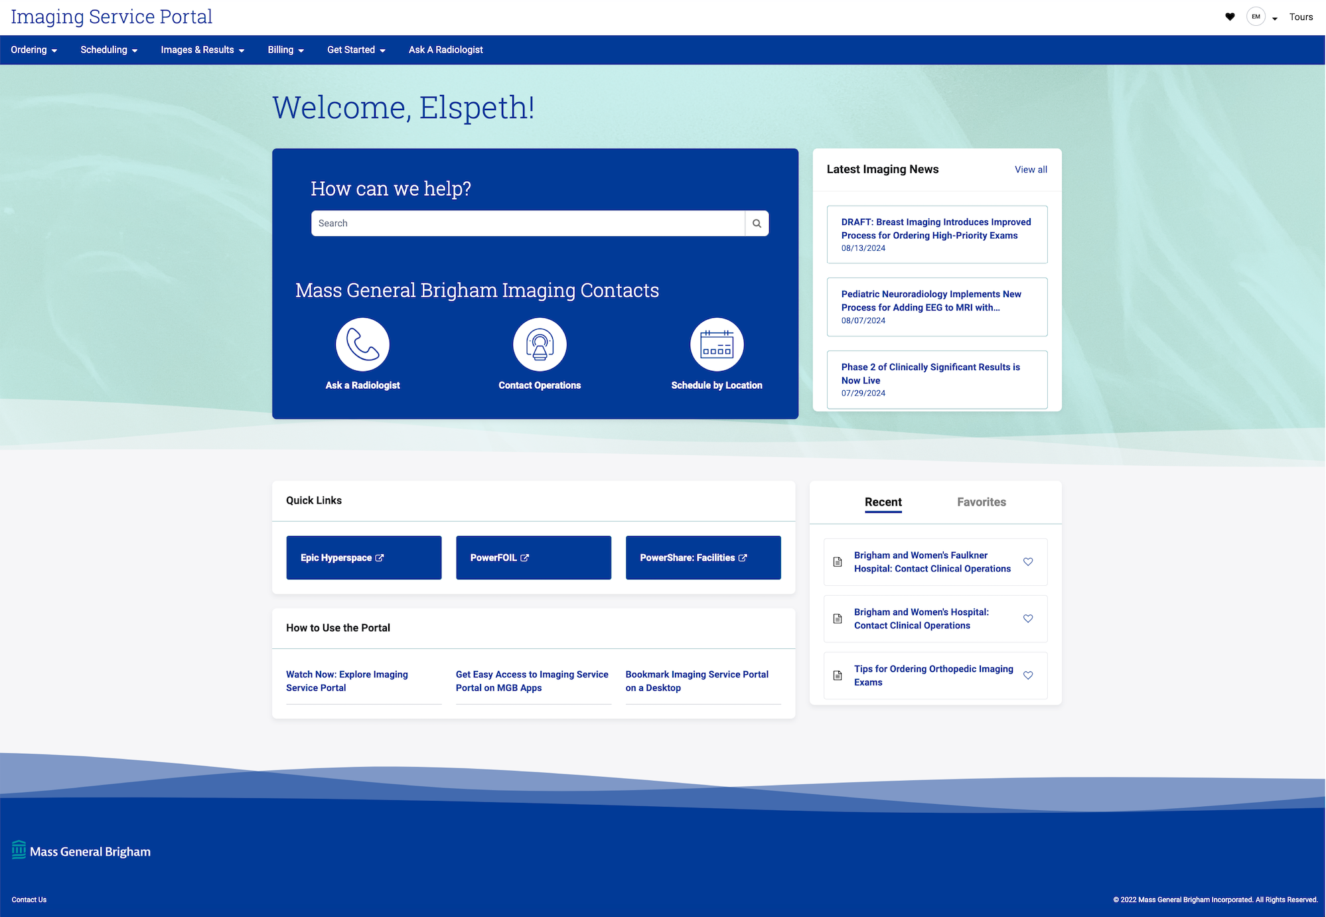Screen dimensions: 1326x917
Task: Click external-link icon on PowerShare: Facilities button
Action: click(x=743, y=558)
